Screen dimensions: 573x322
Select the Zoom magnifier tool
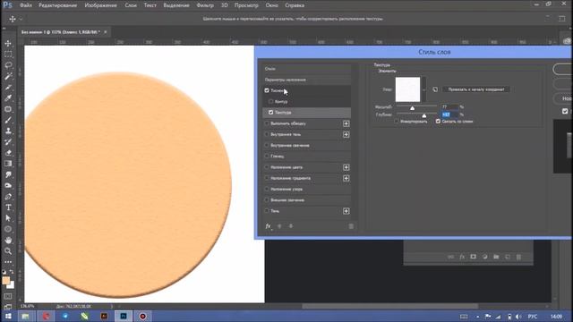tap(8, 251)
